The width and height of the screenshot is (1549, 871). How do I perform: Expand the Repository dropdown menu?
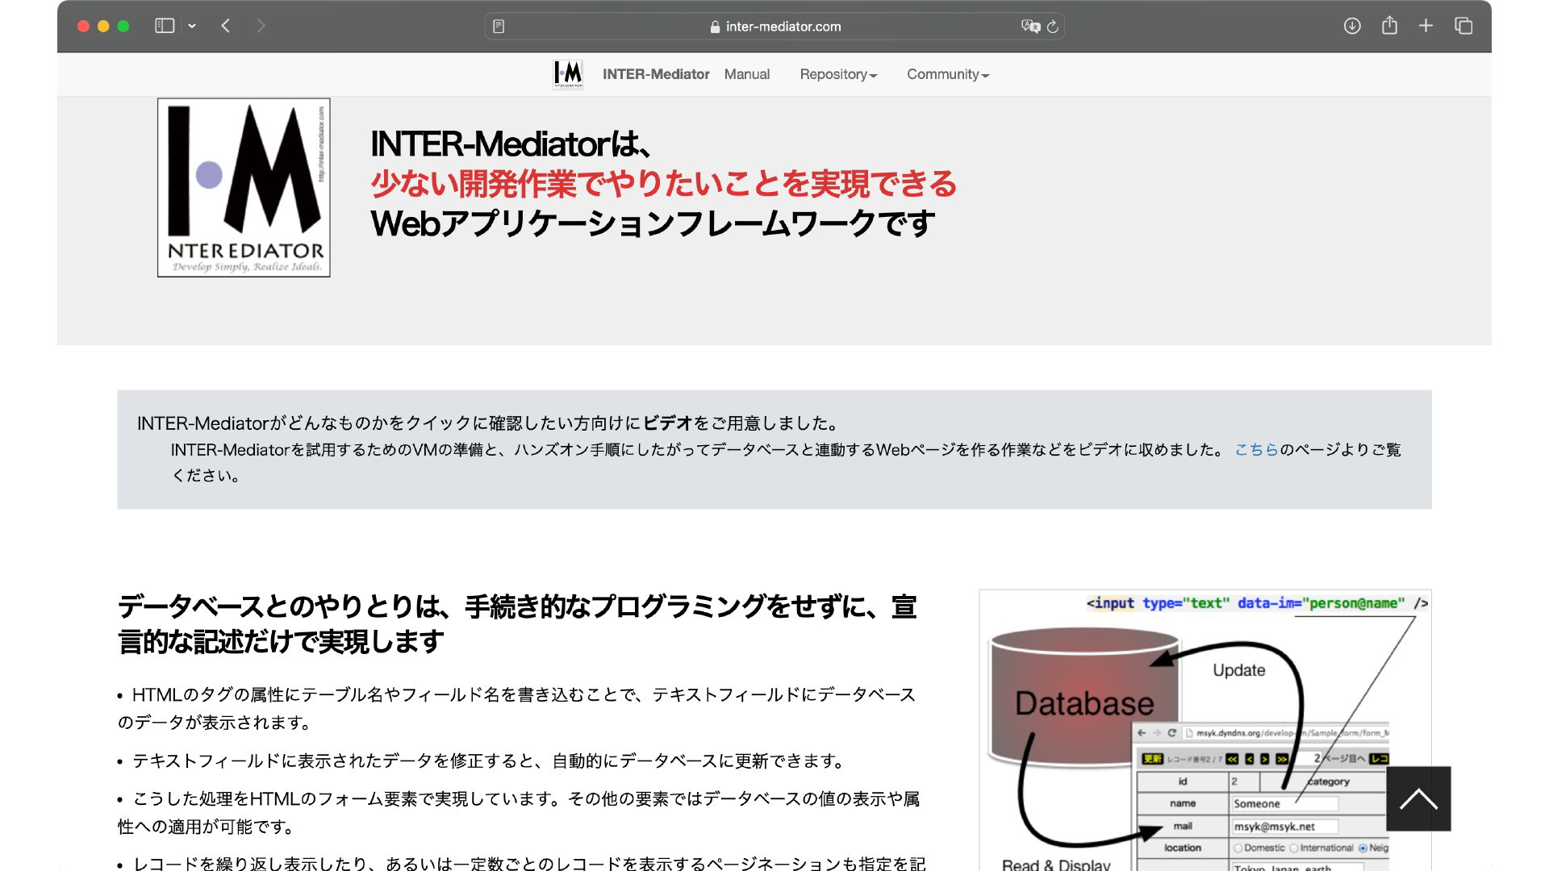(838, 74)
